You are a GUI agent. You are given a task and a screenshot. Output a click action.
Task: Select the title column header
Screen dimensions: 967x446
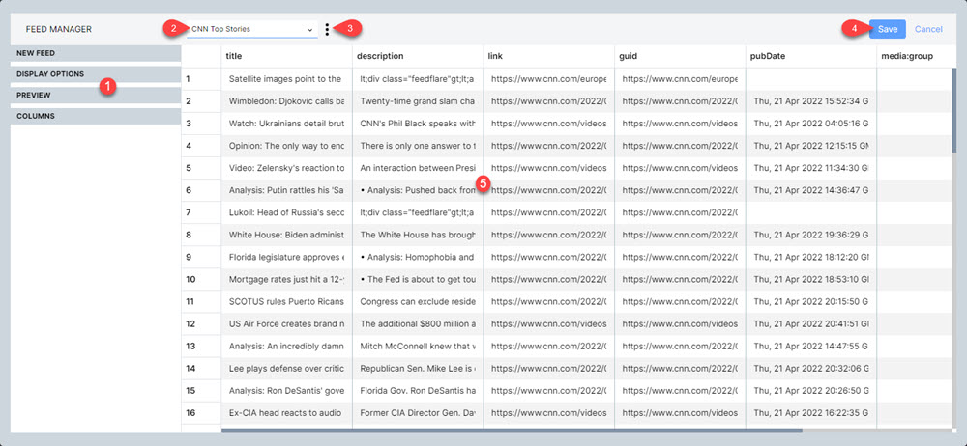pos(286,56)
